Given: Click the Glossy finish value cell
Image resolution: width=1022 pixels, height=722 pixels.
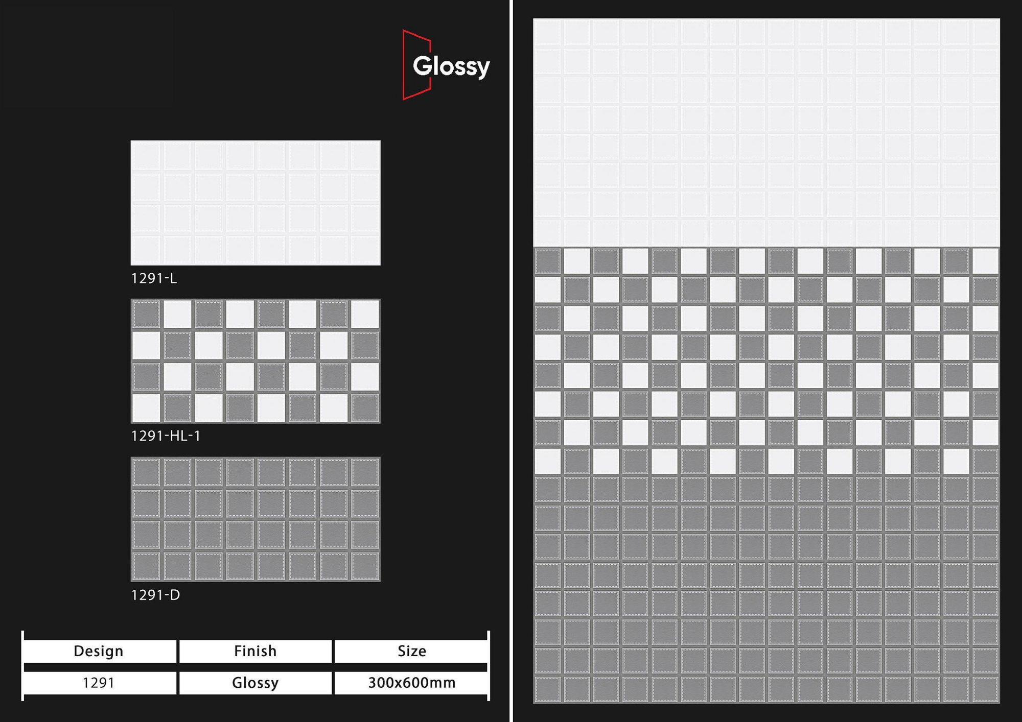Looking at the screenshot, I should (255, 683).
